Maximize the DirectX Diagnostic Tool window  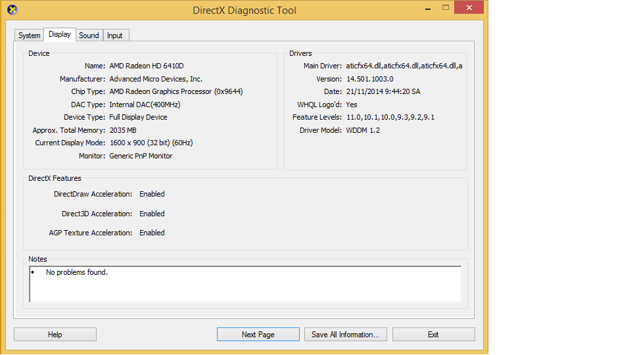(x=446, y=8)
